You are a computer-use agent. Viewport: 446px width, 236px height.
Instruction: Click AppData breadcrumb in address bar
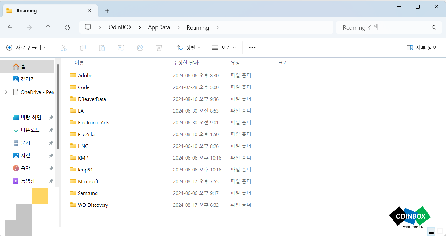click(x=159, y=28)
